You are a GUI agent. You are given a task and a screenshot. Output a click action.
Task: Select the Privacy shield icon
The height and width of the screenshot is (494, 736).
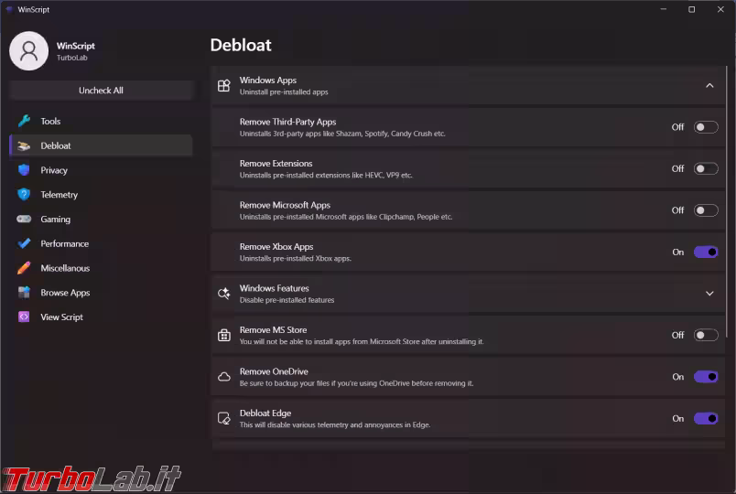[24, 170]
